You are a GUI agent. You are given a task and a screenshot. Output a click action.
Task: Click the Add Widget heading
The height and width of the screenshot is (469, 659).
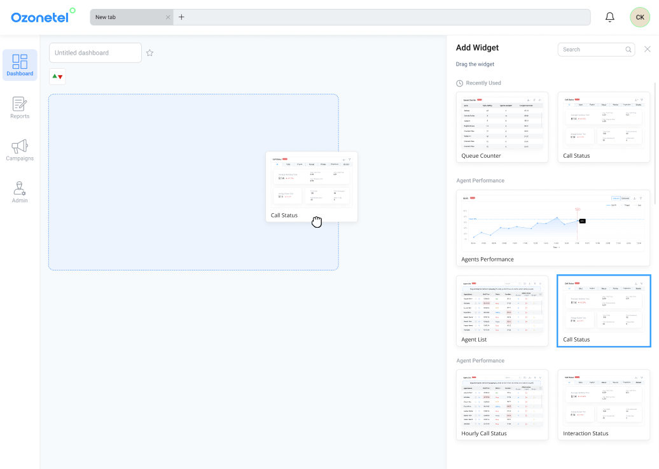[x=477, y=48]
